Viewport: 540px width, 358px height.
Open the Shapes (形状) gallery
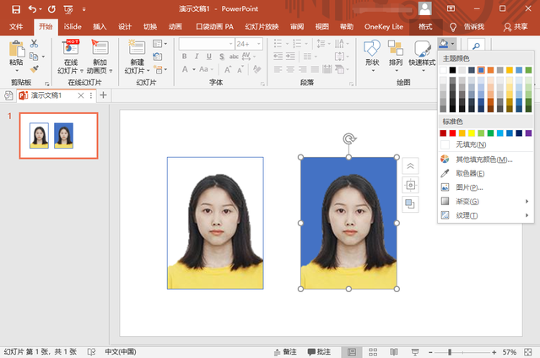[x=372, y=57]
